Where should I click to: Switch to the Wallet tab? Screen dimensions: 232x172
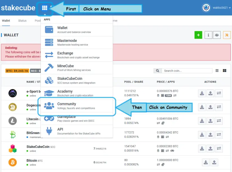click(x=6, y=21)
